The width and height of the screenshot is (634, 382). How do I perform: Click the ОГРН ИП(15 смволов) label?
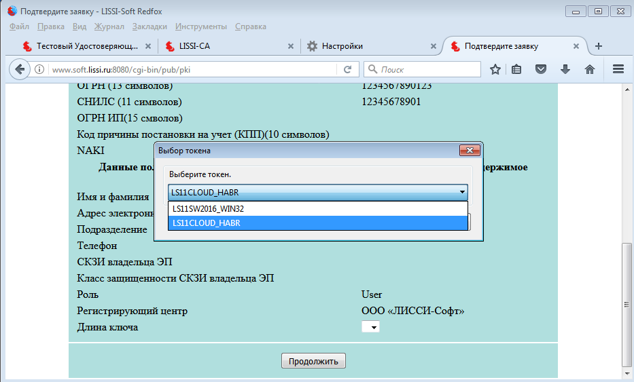pos(129,118)
